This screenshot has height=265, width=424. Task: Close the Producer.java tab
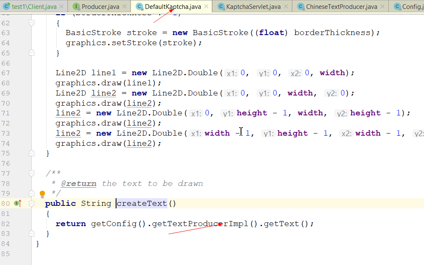click(x=125, y=6)
